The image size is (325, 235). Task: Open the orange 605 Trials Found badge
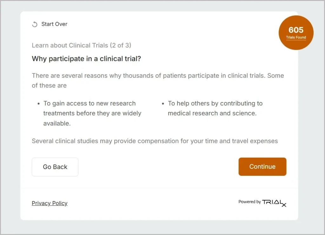pyautogui.click(x=296, y=33)
